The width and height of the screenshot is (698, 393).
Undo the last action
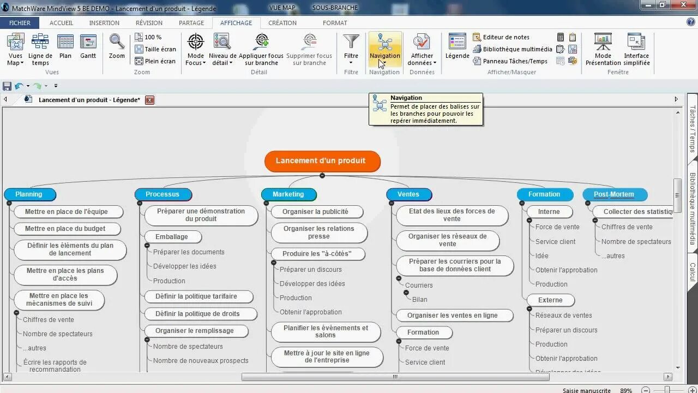(x=19, y=86)
